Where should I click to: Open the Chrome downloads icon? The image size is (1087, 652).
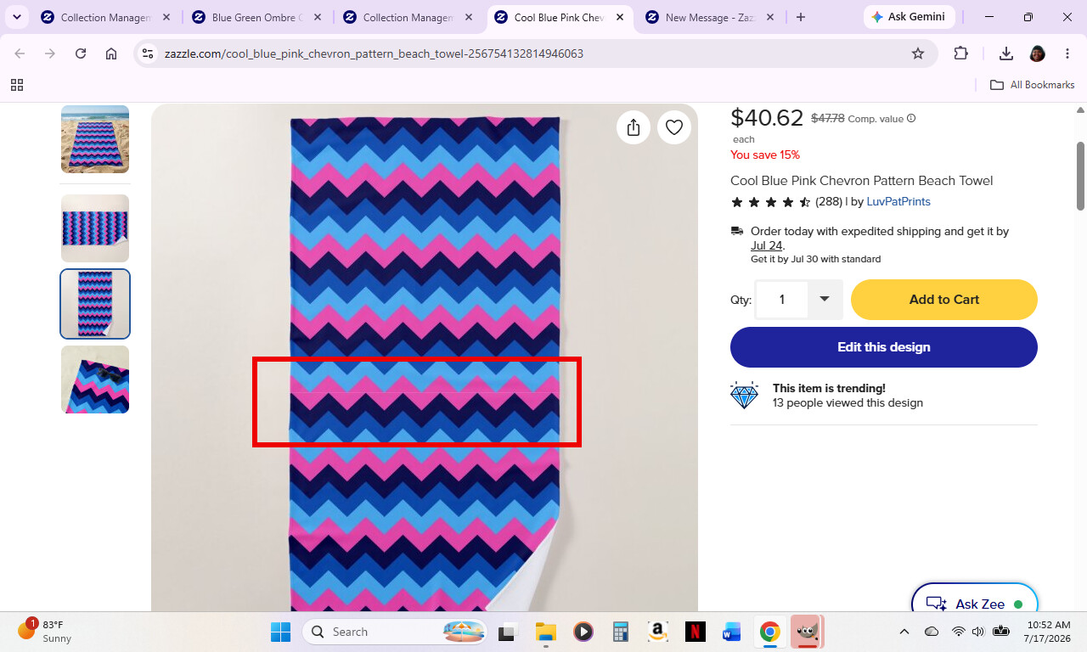pyautogui.click(x=1006, y=53)
